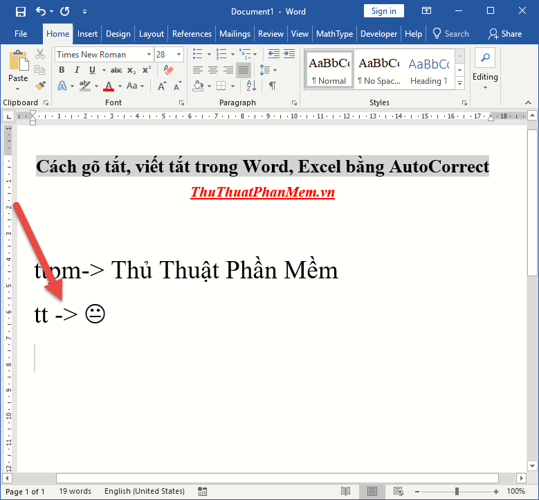Viewport: 539px width, 500px height.
Task: Apply the Normal style
Action: coord(329,70)
